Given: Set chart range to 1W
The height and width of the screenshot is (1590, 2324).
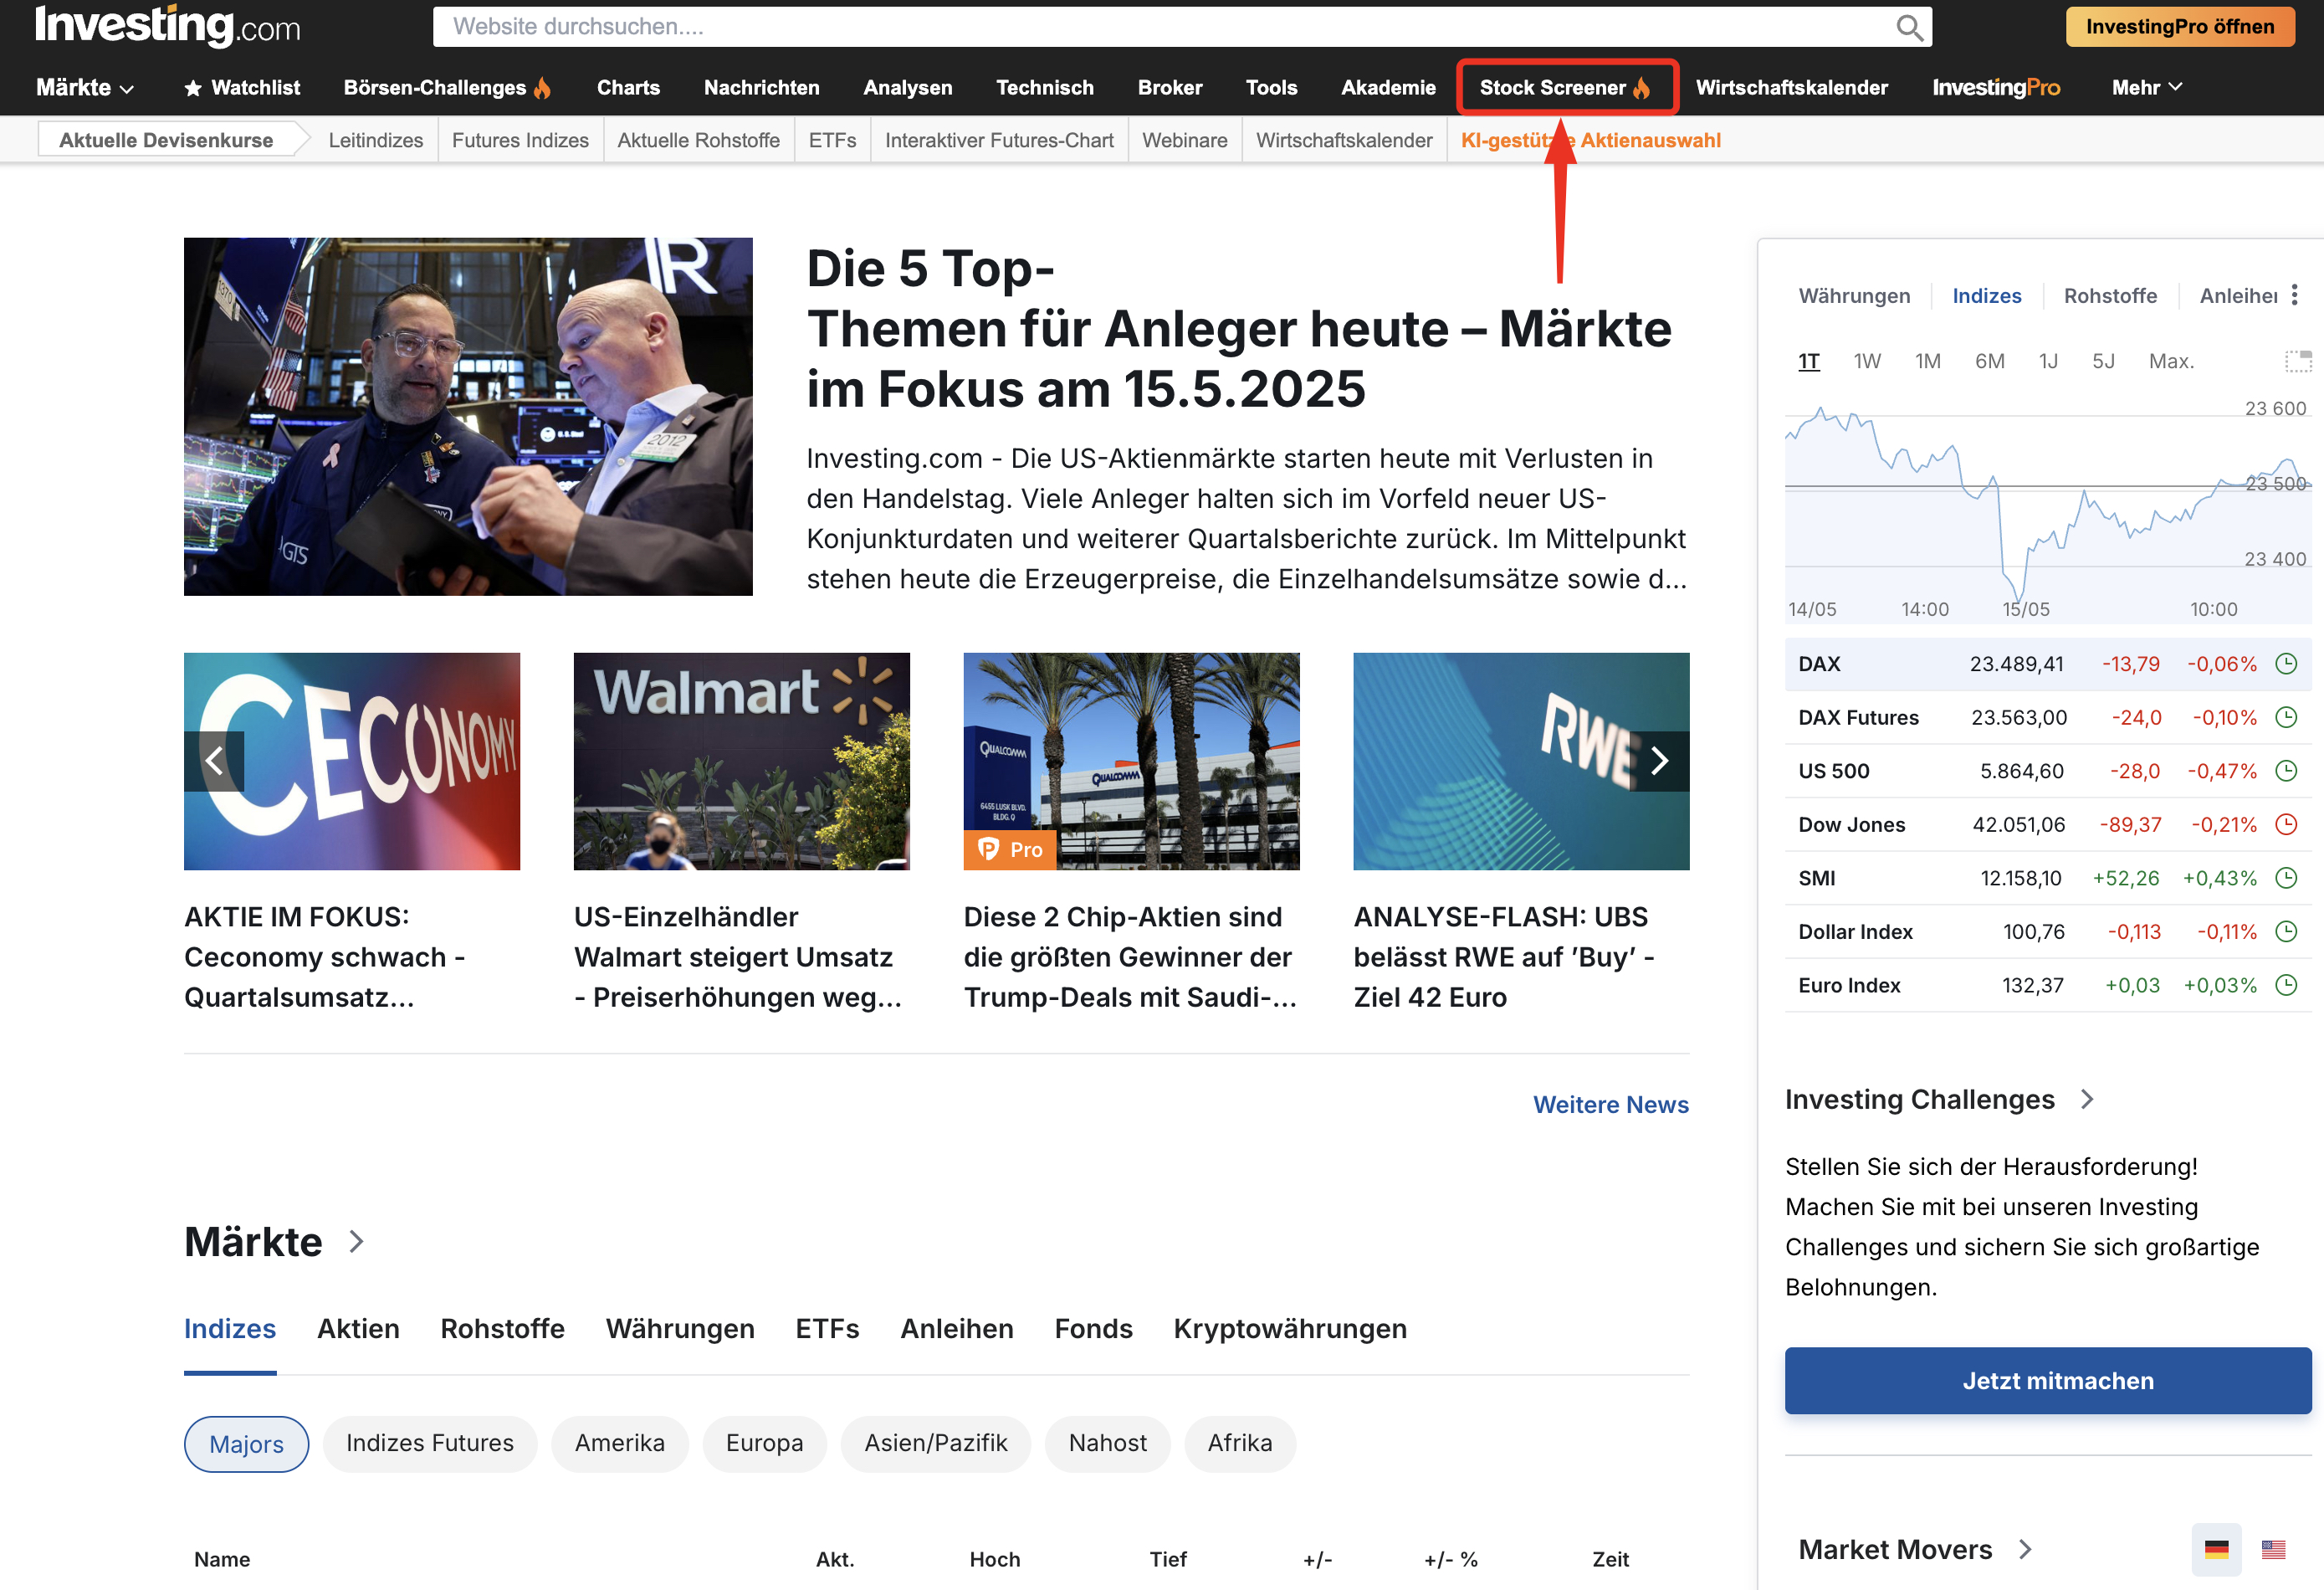Looking at the screenshot, I should [1866, 362].
